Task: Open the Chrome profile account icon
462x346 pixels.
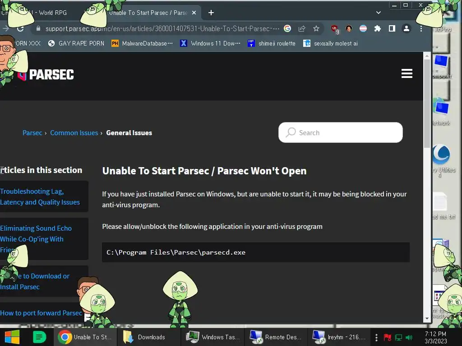Action: [x=407, y=28]
